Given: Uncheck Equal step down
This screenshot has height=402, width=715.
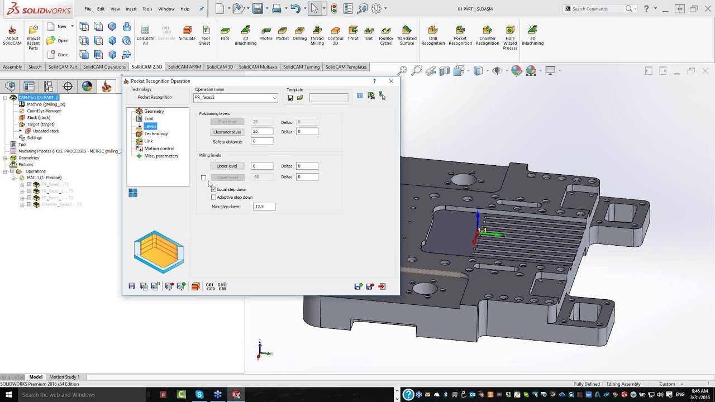Looking at the screenshot, I should [x=214, y=189].
